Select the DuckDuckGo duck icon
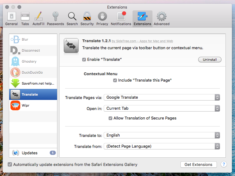 coord(15,72)
